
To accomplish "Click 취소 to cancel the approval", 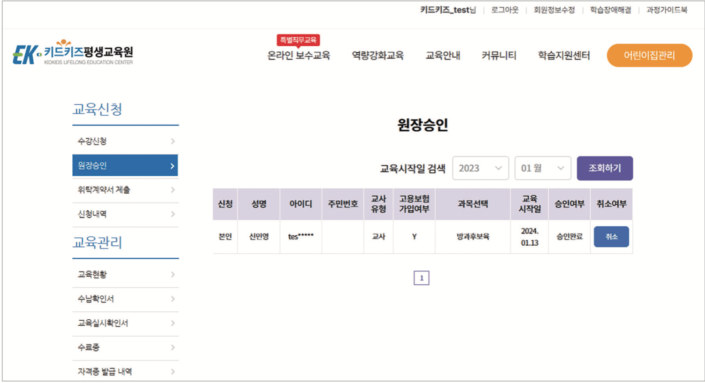I will (611, 236).
